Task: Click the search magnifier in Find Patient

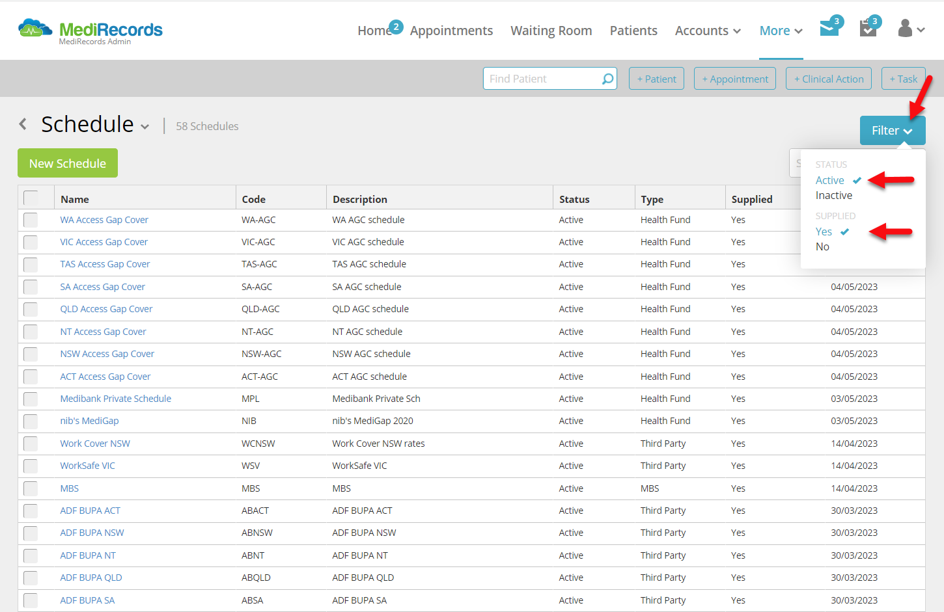Action: tap(607, 79)
